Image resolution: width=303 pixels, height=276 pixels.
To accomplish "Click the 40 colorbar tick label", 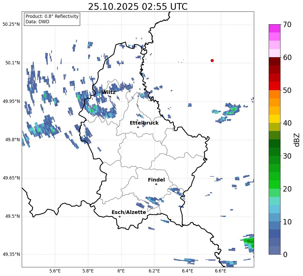I will pyautogui.click(x=287, y=123).
